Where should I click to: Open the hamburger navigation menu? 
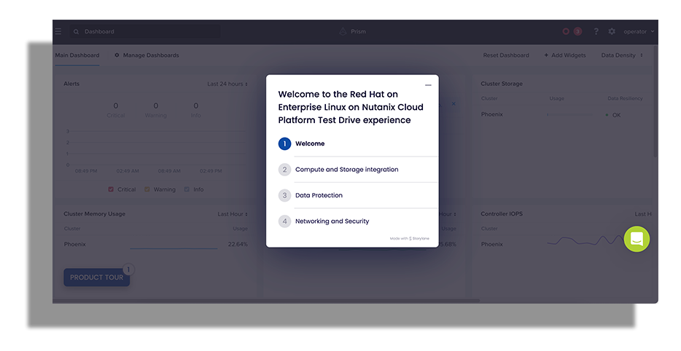[x=58, y=31]
